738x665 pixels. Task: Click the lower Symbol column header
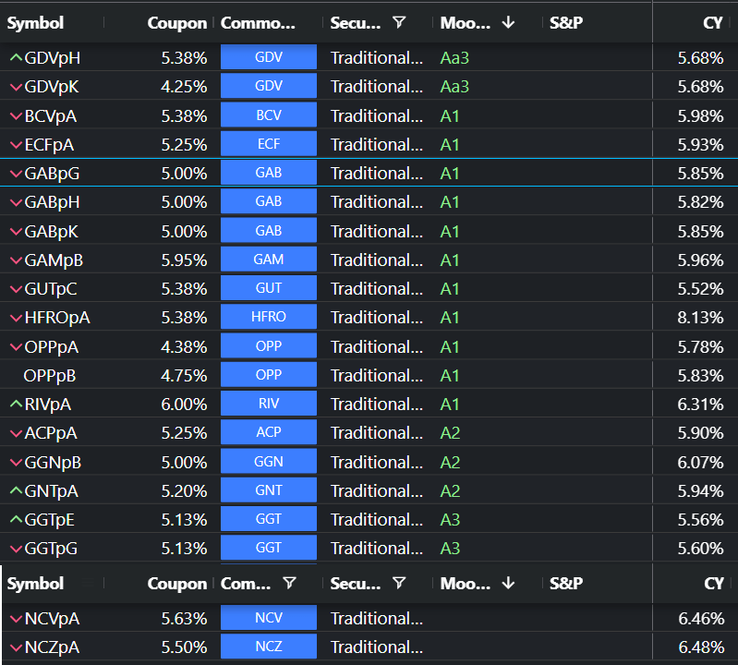(x=35, y=584)
